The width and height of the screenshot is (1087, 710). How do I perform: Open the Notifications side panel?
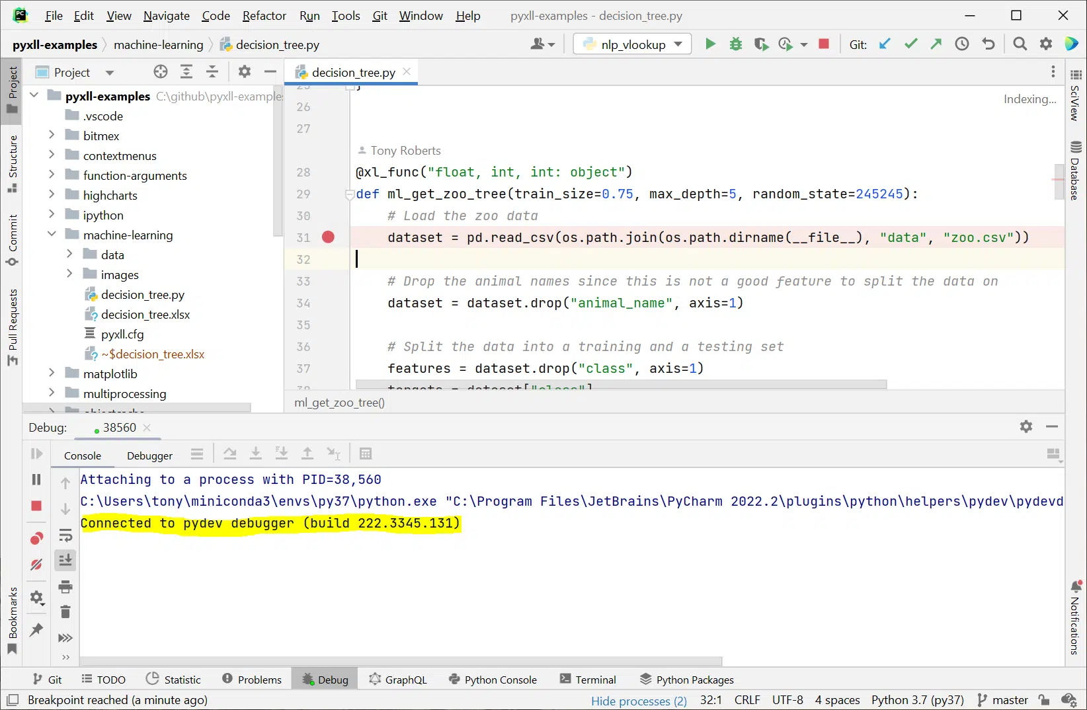click(1075, 618)
